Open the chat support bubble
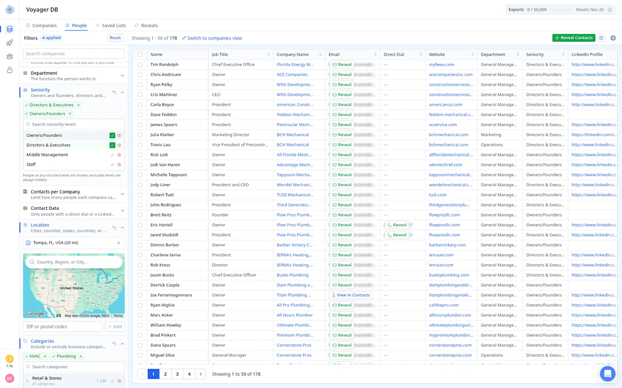 [607, 373]
